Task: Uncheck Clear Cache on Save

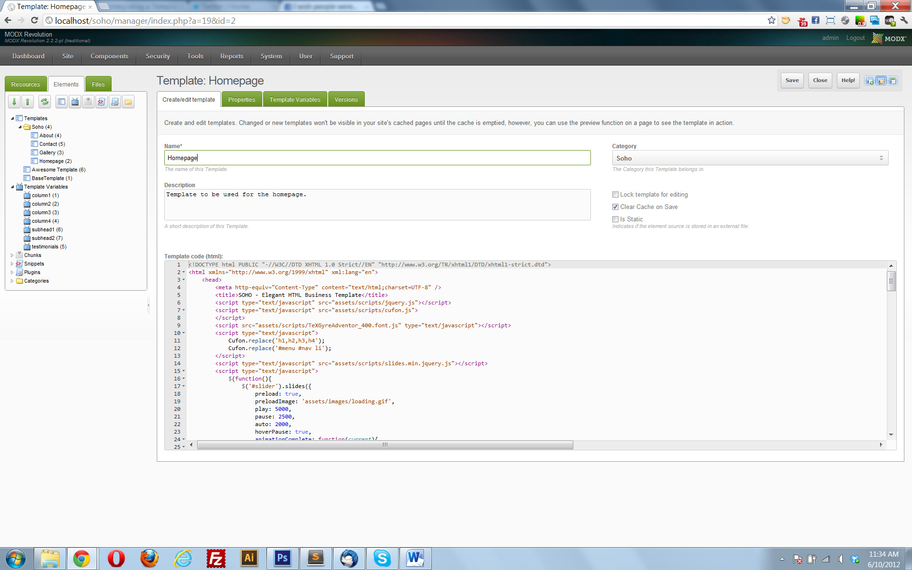Action: 615,207
